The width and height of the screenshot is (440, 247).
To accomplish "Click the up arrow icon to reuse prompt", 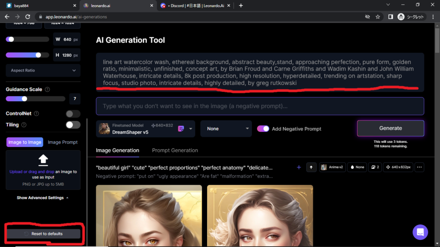I will [311, 167].
